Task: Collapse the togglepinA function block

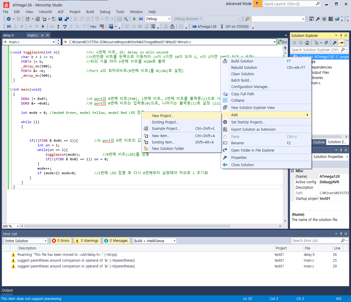Action: point(11,53)
